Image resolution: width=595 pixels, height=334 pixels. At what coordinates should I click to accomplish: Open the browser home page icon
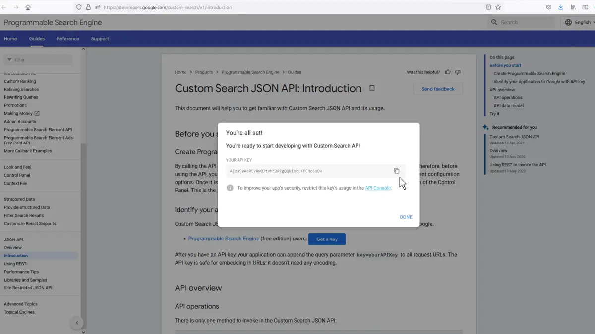click(x=28, y=7)
